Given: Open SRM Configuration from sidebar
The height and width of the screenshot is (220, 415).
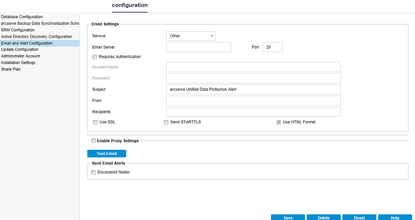Looking at the screenshot, I should click(x=17, y=30).
